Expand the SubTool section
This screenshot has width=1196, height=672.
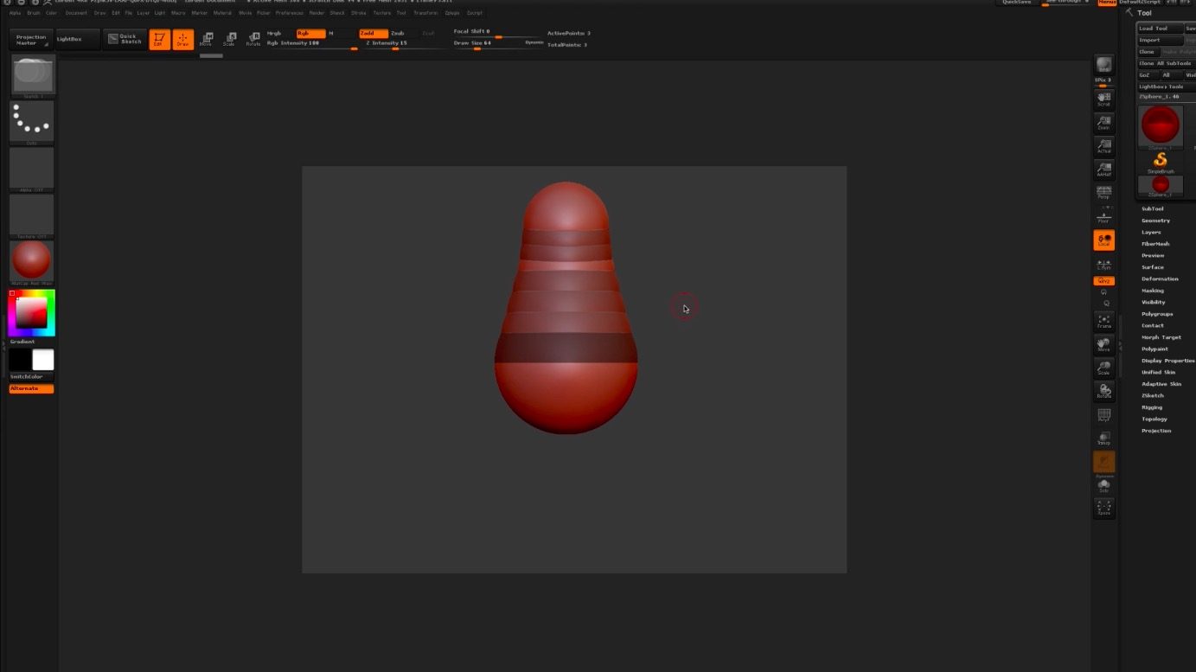click(1152, 208)
